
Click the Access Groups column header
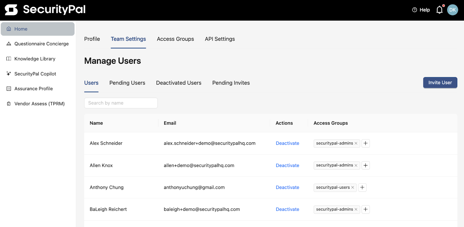(x=331, y=123)
